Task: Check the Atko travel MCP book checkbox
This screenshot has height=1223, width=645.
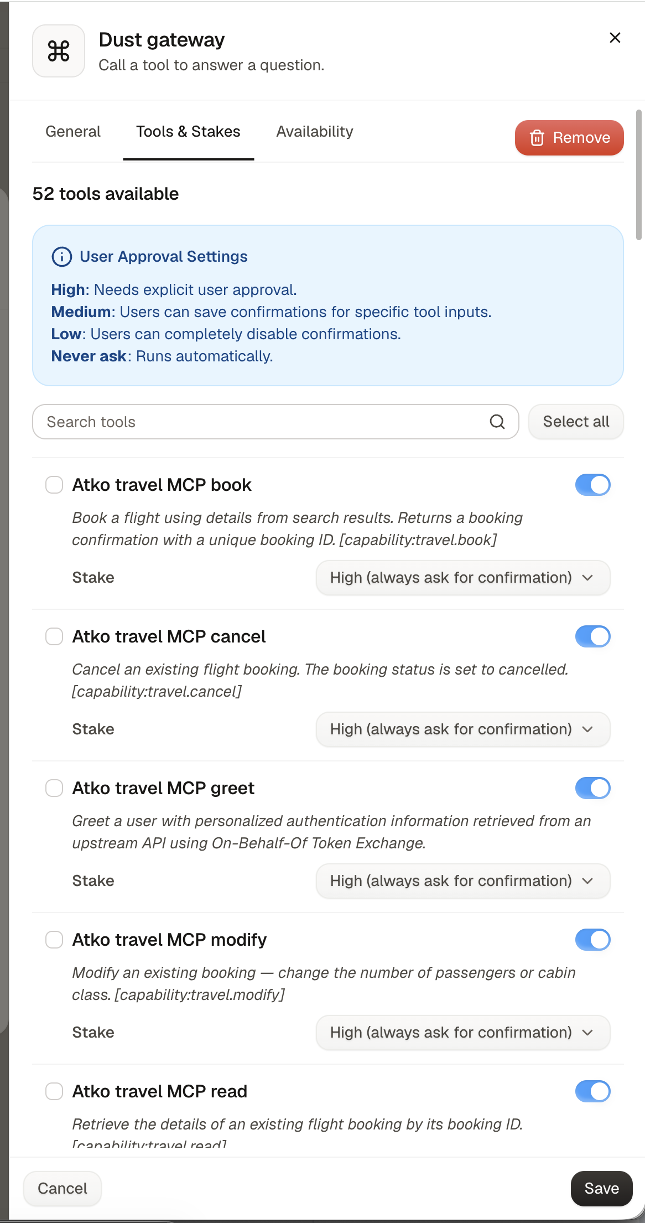Action: [x=54, y=485]
